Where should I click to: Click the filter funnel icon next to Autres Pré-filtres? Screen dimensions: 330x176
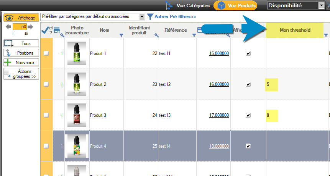click(150, 17)
